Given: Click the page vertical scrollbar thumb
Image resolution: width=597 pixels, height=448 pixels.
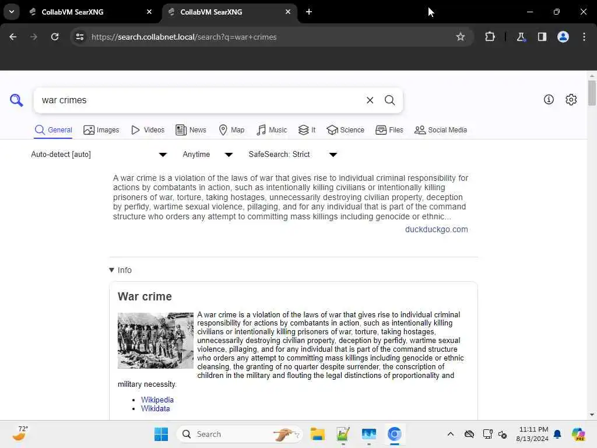Looking at the screenshot, I should (591, 93).
